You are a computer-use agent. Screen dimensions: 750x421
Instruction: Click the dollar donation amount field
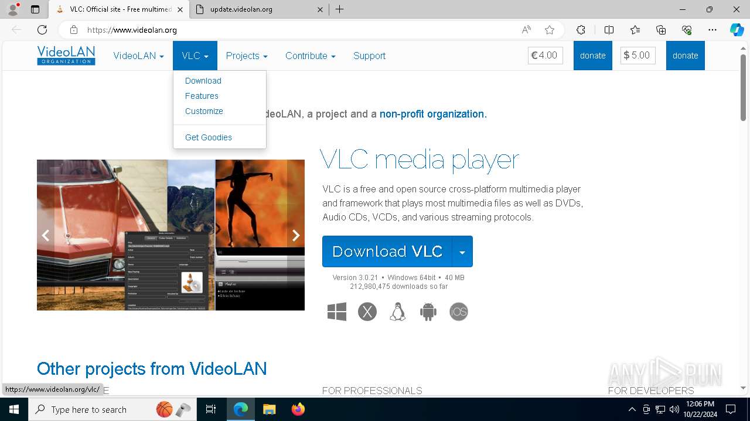point(638,56)
